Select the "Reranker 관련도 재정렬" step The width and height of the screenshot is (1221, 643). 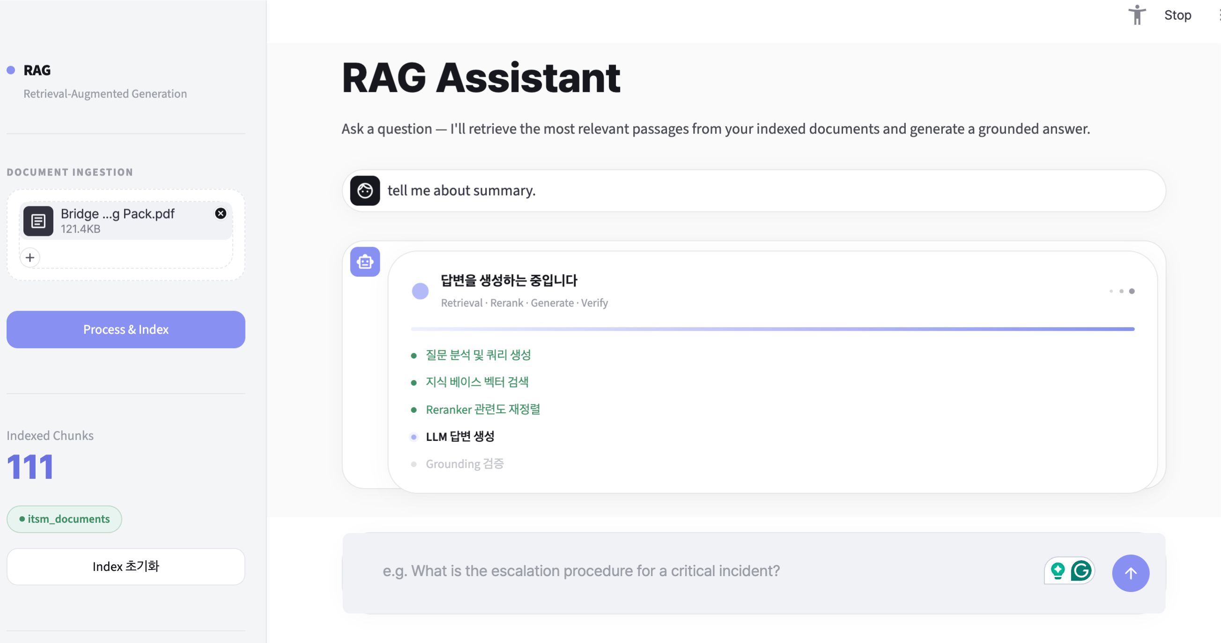[x=483, y=409]
